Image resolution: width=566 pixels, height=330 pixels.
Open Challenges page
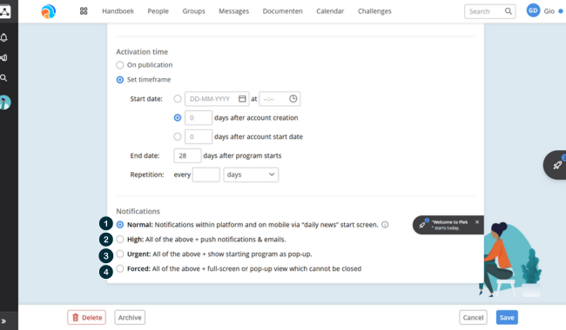374,11
